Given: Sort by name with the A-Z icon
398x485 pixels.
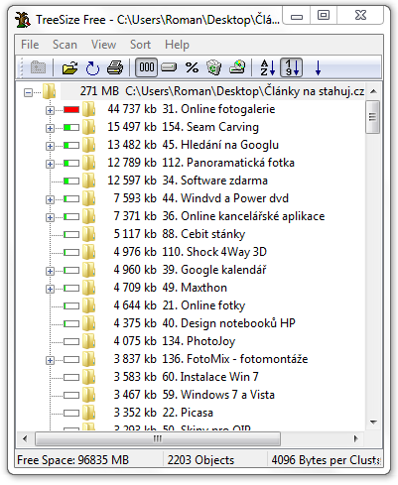Looking at the screenshot, I should point(268,67).
